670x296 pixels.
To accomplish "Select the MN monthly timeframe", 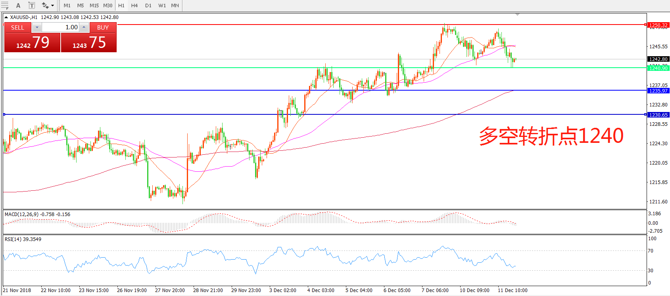I will click(175, 6).
